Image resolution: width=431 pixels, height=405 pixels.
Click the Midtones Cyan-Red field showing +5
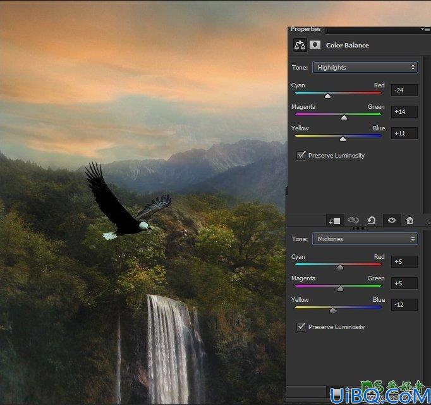[x=404, y=262]
